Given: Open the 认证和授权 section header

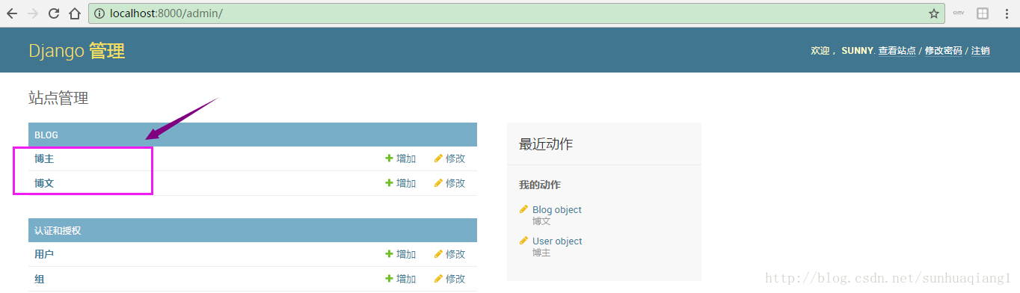Looking at the screenshot, I should click(x=58, y=231).
